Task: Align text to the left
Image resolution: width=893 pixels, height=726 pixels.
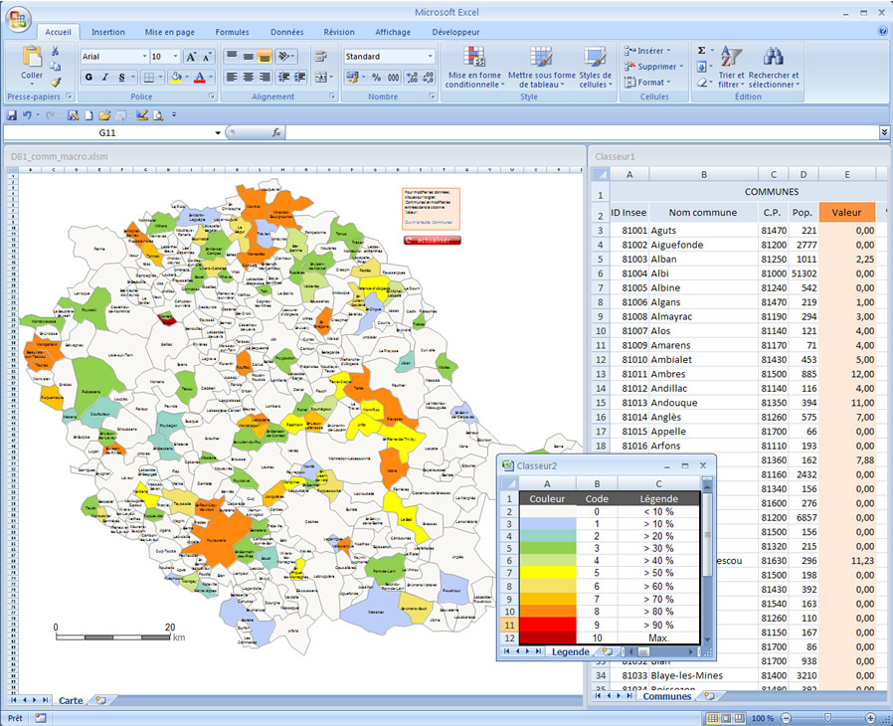Action: (x=232, y=77)
